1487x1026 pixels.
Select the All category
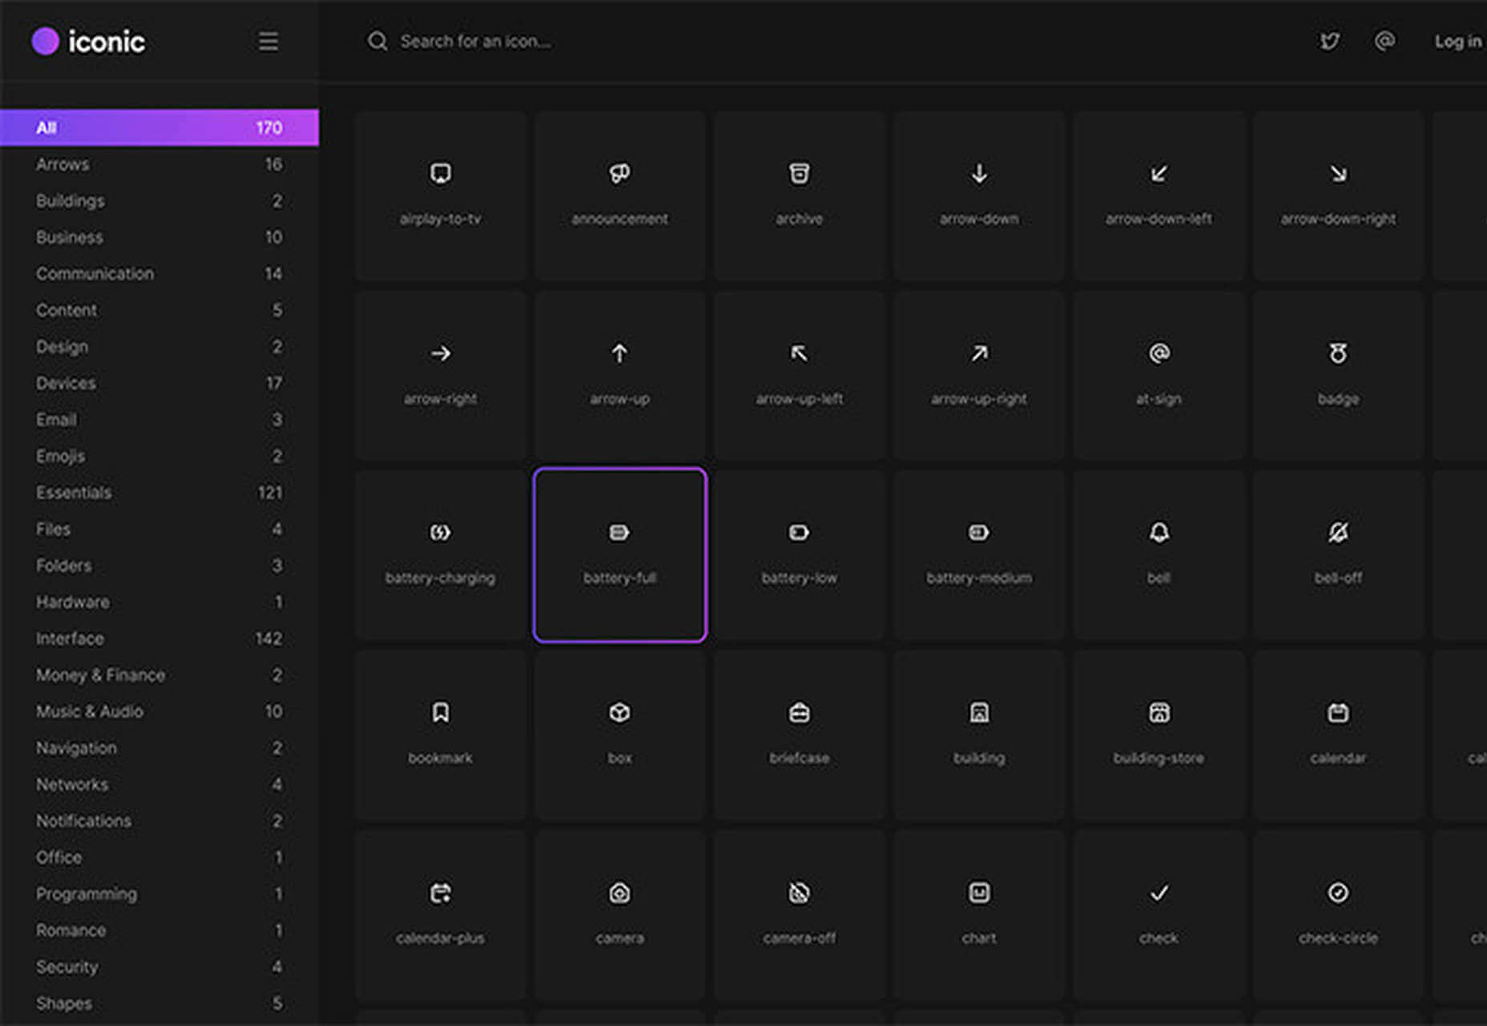159,127
